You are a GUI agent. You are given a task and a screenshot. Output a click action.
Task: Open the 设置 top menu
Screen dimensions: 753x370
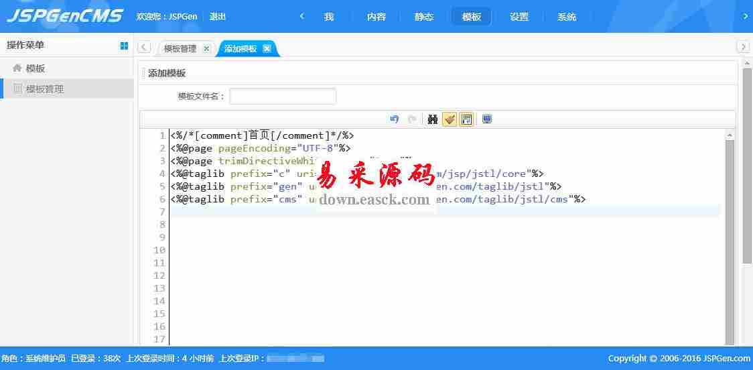click(x=519, y=17)
